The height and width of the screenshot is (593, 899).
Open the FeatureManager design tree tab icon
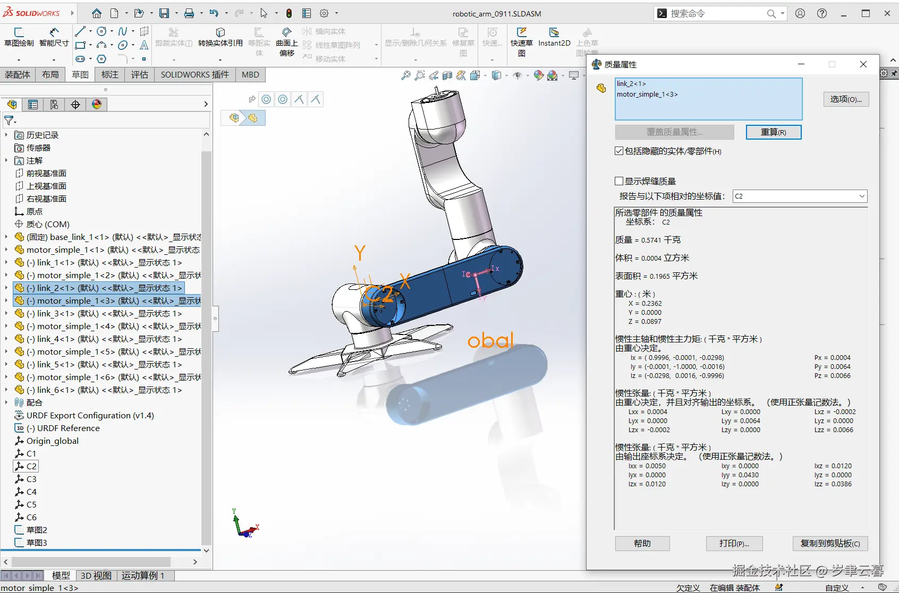coord(12,105)
